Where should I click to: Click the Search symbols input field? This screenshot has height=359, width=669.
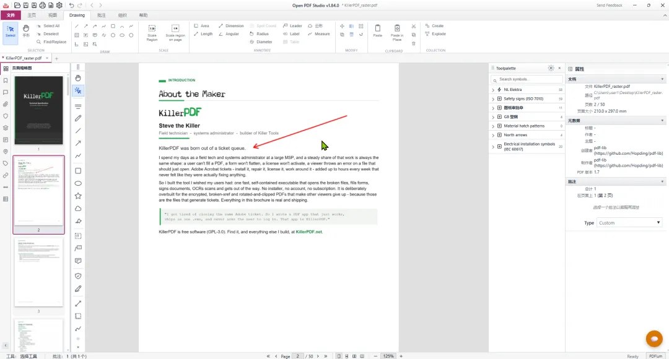[x=527, y=79]
